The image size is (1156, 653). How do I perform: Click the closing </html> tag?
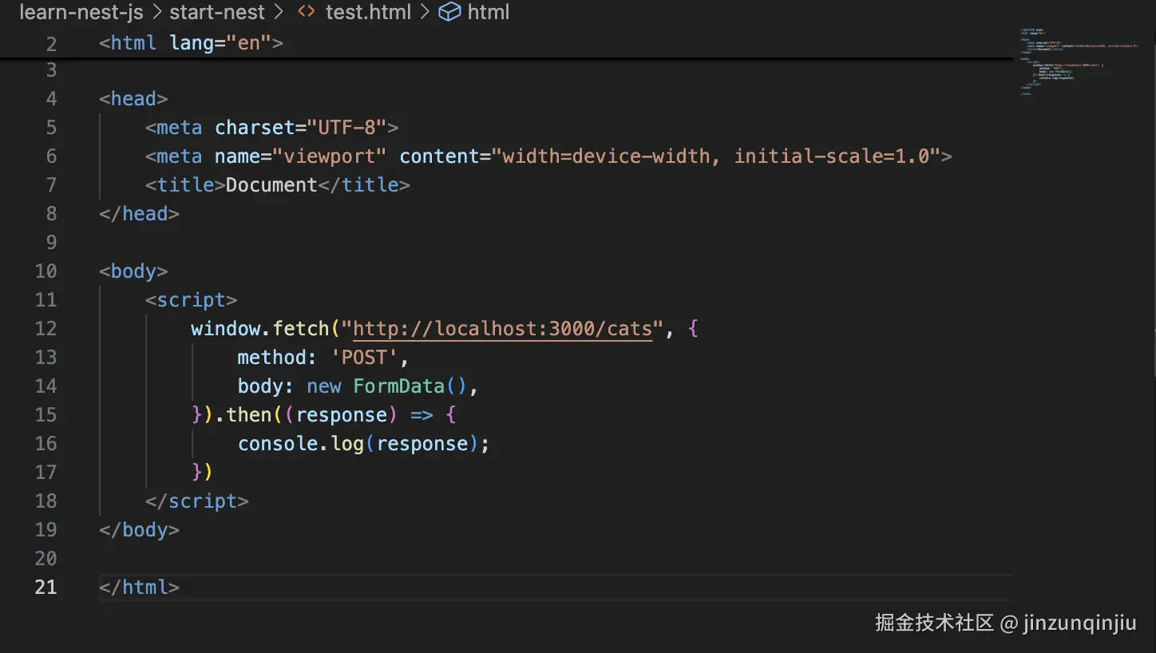point(140,588)
